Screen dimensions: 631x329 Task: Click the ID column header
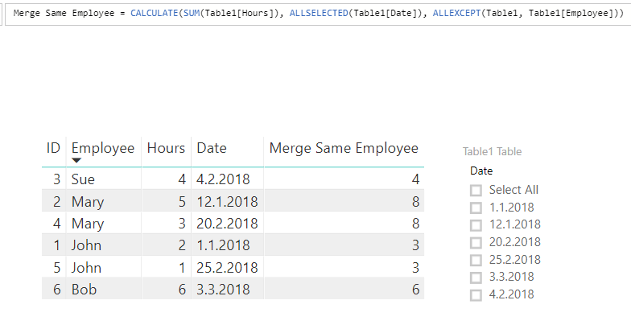coord(53,148)
